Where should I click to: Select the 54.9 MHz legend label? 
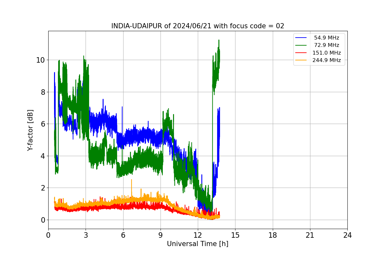tap(326, 38)
